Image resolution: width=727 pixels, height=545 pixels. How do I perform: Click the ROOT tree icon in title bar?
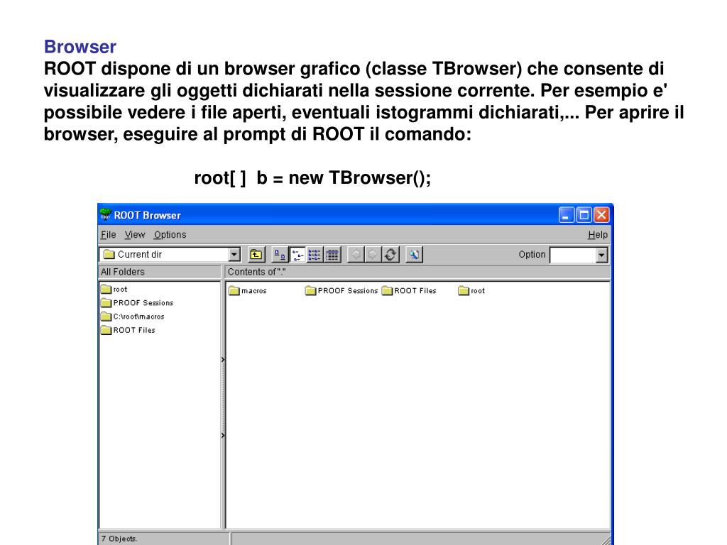[106, 214]
